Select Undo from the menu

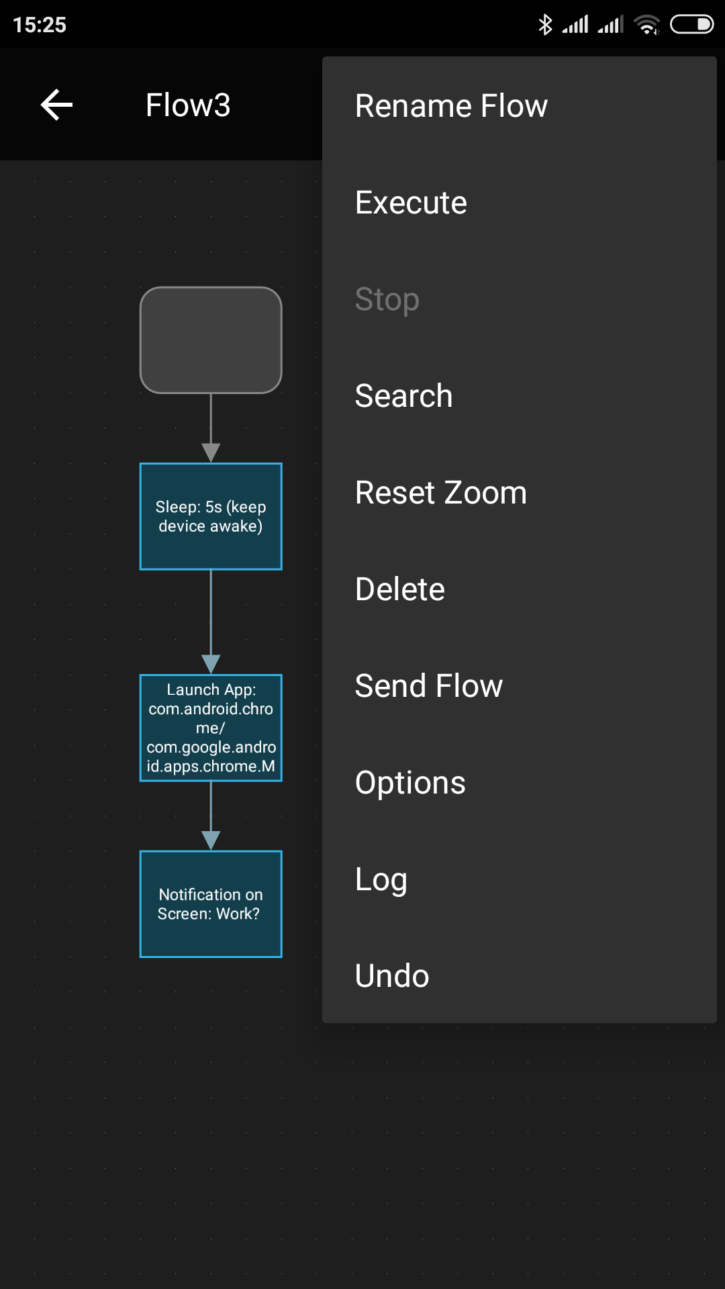[392, 976]
